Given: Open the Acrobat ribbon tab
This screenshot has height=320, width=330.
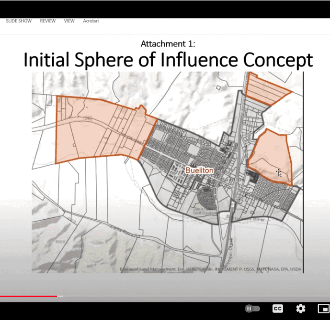Looking at the screenshot, I should [91, 21].
